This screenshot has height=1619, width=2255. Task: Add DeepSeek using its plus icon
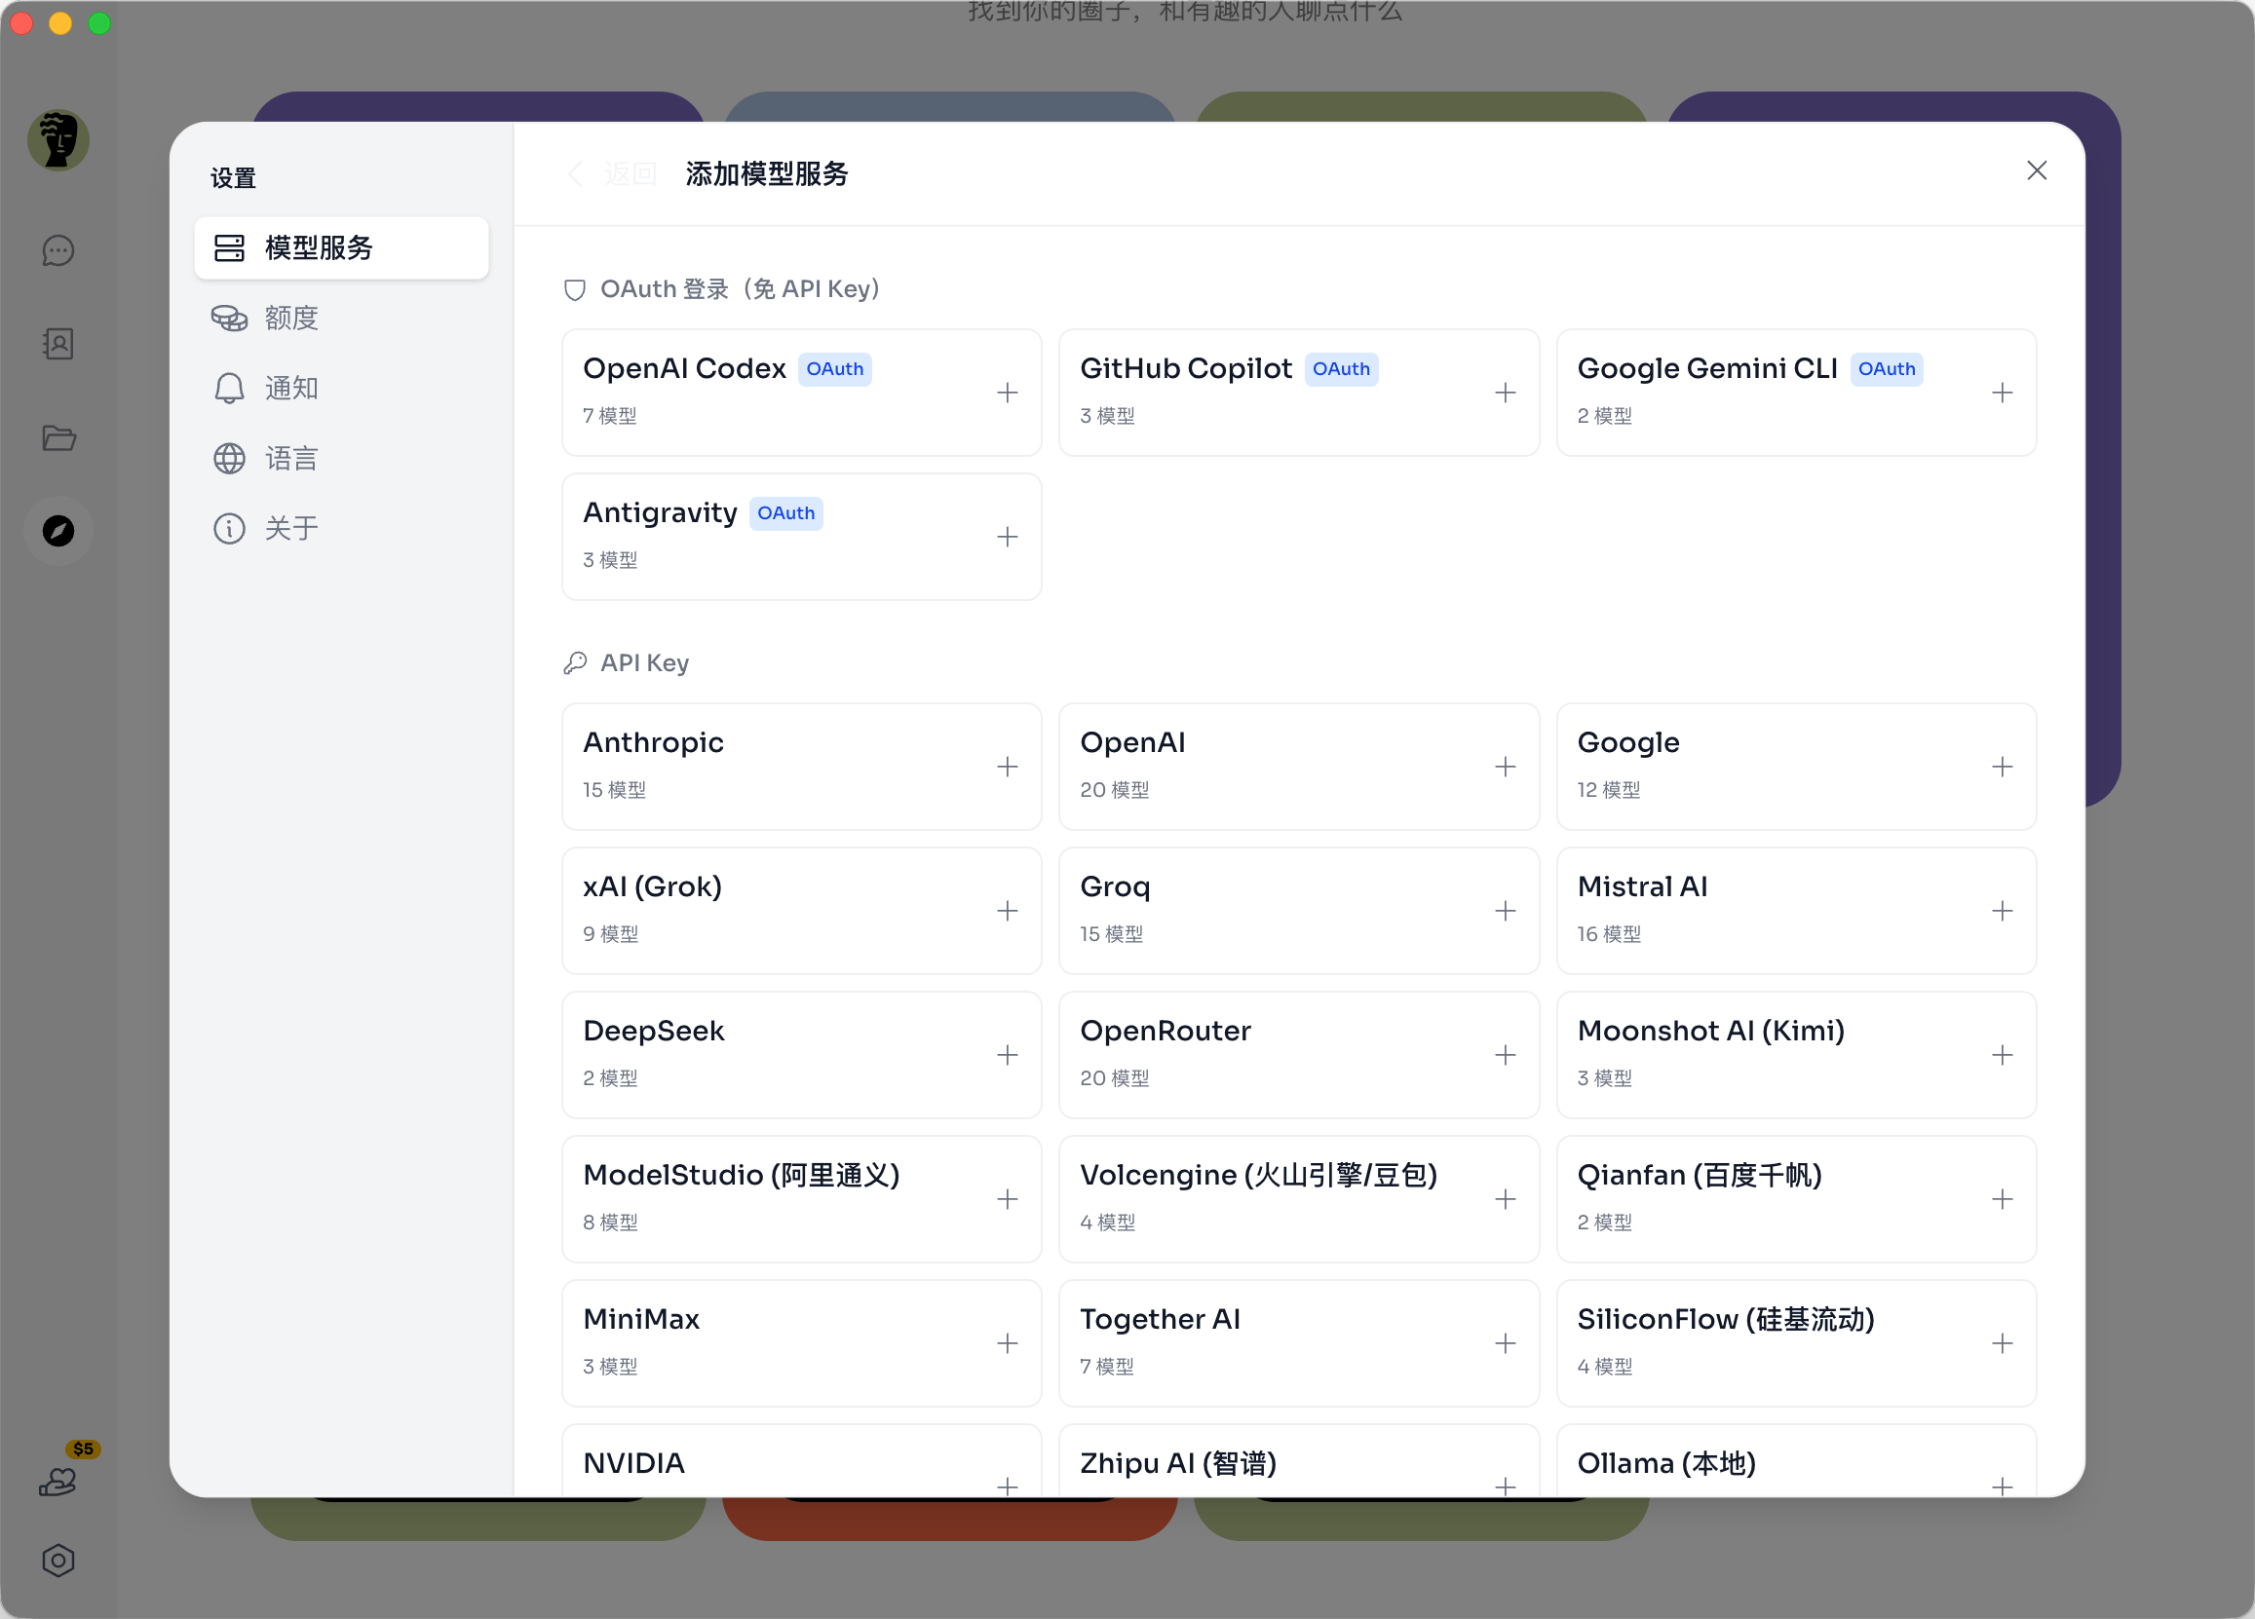(x=1008, y=1054)
